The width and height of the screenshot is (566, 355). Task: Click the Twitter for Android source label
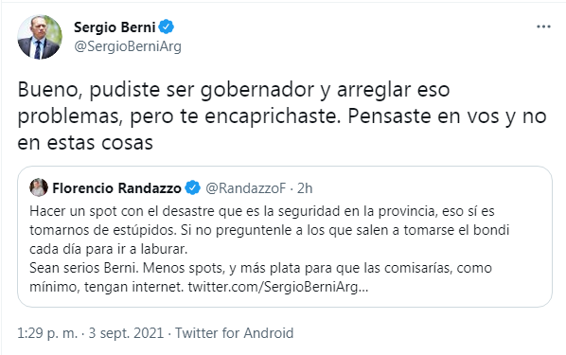coord(235,333)
